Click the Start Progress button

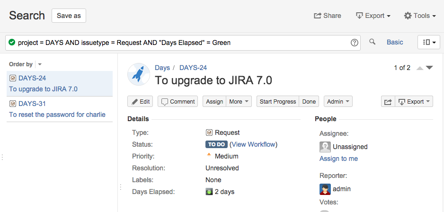point(278,102)
